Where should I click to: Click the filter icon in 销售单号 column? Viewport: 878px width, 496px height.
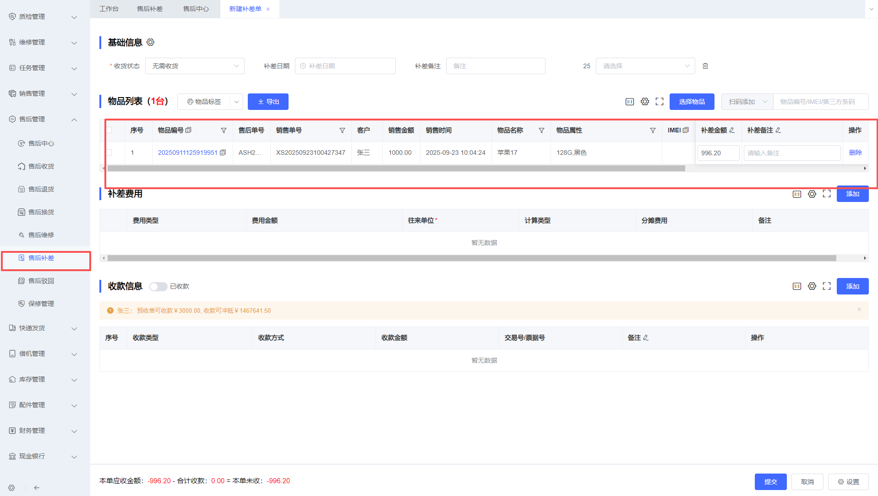342,131
